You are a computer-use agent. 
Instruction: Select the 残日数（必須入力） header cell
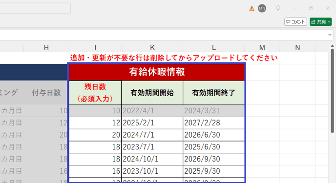click(95, 93)
